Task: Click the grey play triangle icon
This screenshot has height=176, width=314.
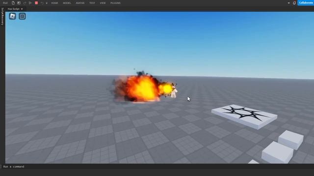Action: [x=30, y=3]
